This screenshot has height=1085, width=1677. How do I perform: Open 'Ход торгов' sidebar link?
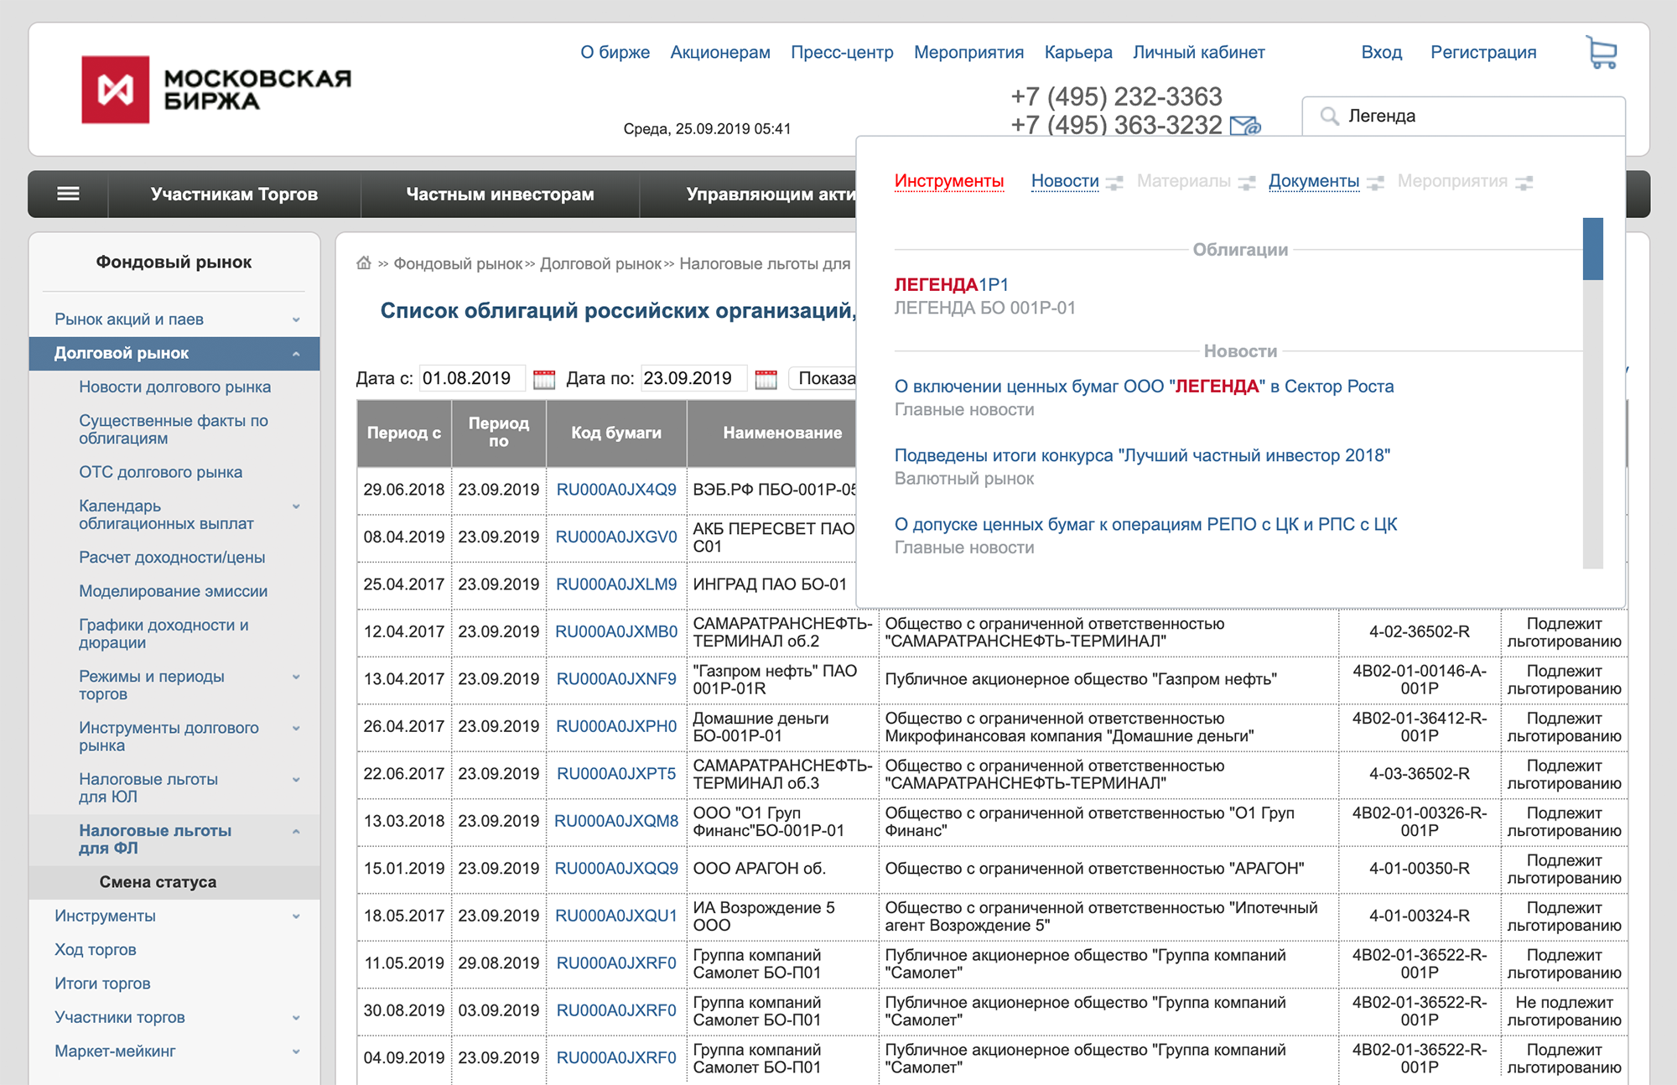pyautogui.click(x=95, y=950)
